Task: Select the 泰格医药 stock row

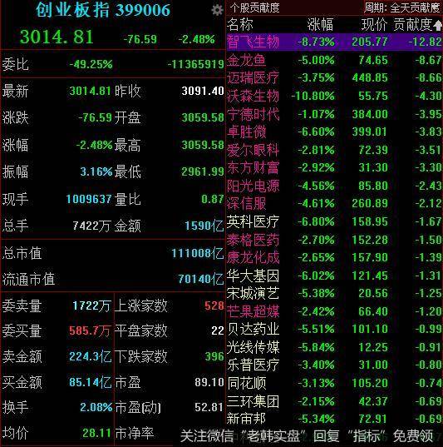Action: 334,240
